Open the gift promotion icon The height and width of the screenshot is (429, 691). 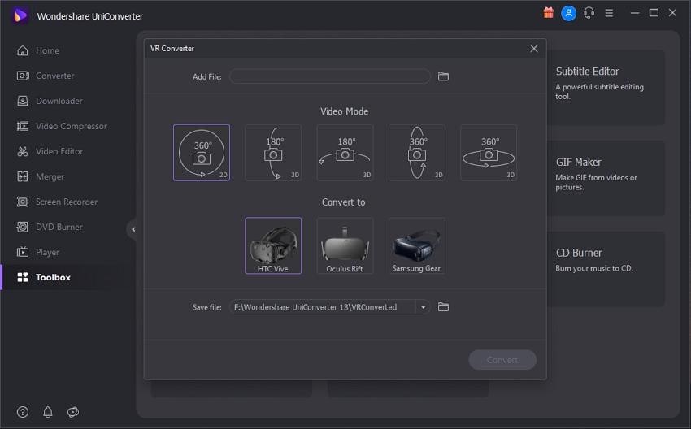pos(548,13)
